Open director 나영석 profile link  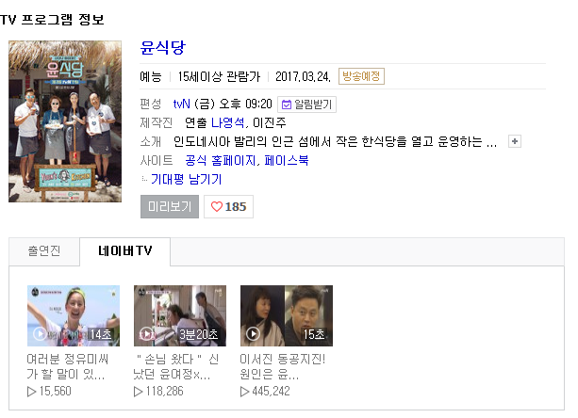tap(227, 123)
